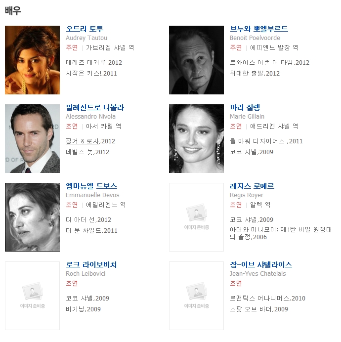Click the film 트와이스 어폰 어 타임
Viewport: 341px width, 342px height.
point(261,63)
